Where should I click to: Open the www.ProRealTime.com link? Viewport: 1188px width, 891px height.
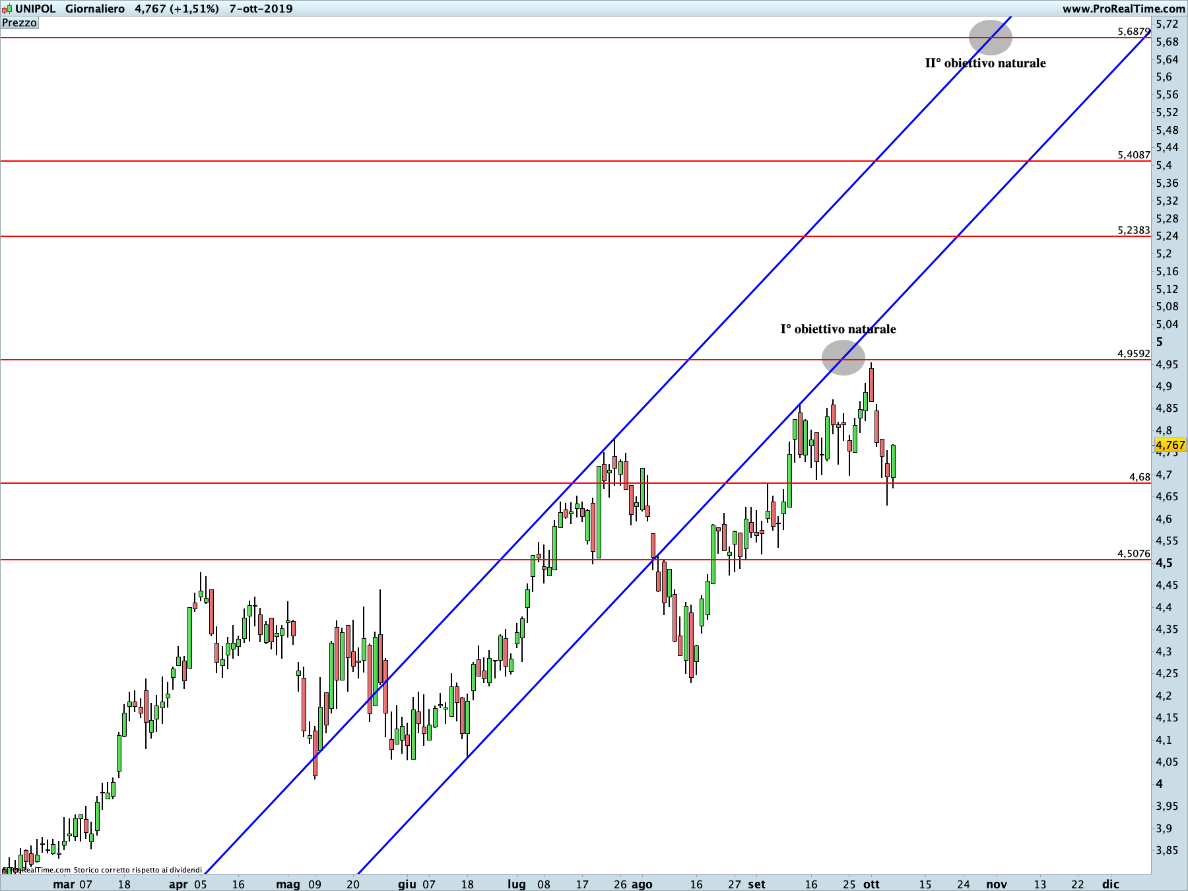click(1123, 9)
